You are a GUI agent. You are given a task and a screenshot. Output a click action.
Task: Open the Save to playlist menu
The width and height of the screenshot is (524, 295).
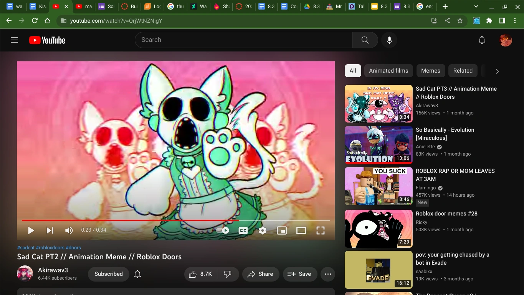(300, 274)
